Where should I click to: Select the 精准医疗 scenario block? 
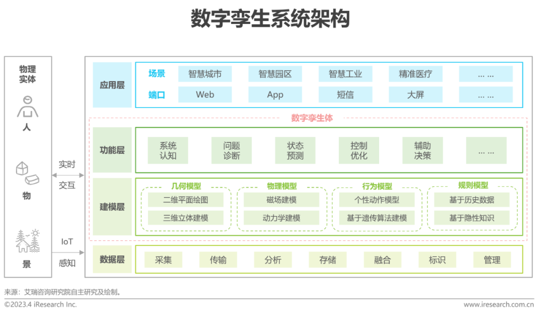415,73
